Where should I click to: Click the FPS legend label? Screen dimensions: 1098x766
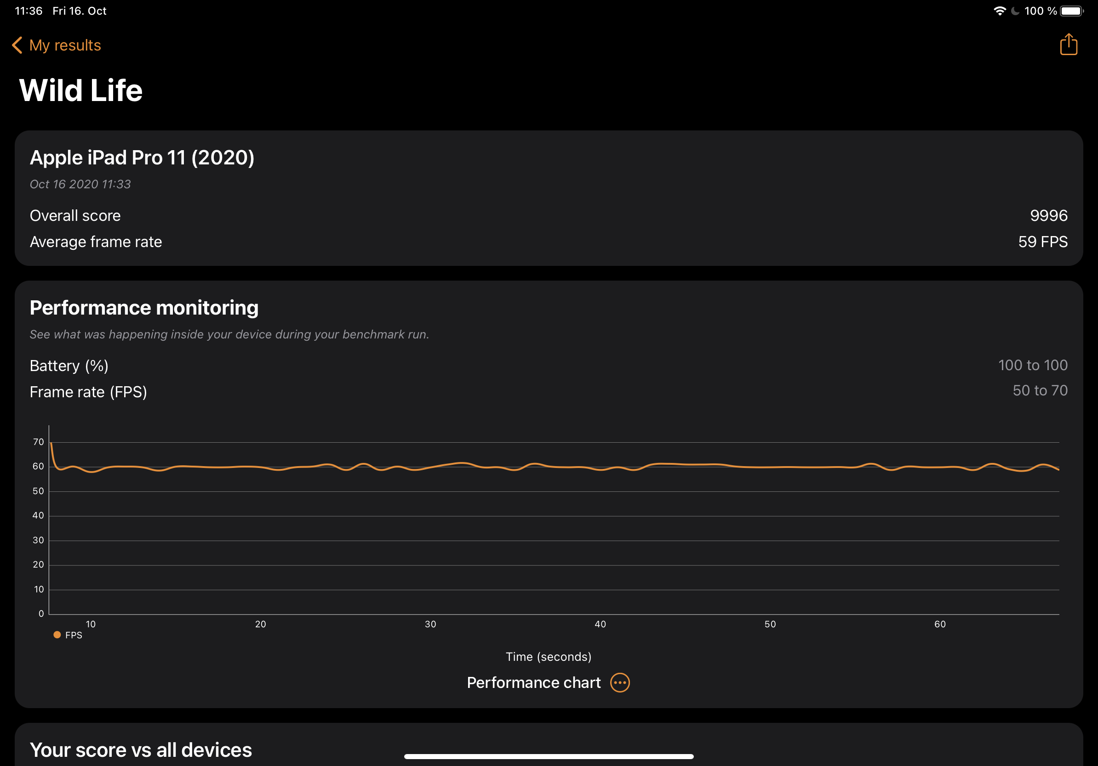pyautogui.click(x=74, y=635)
